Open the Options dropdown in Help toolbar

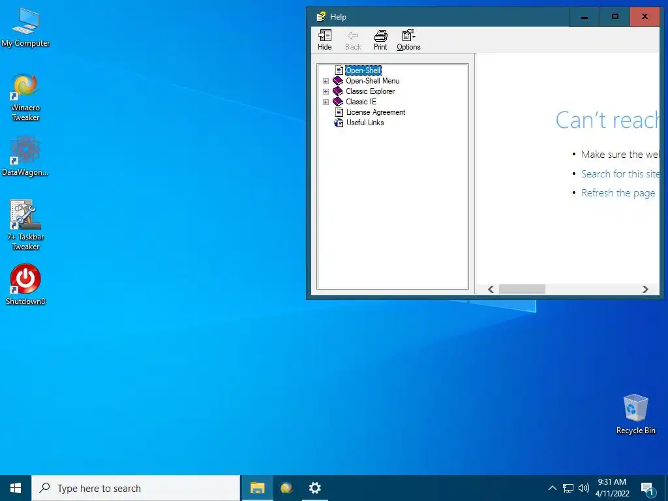[x=408, y=40]
